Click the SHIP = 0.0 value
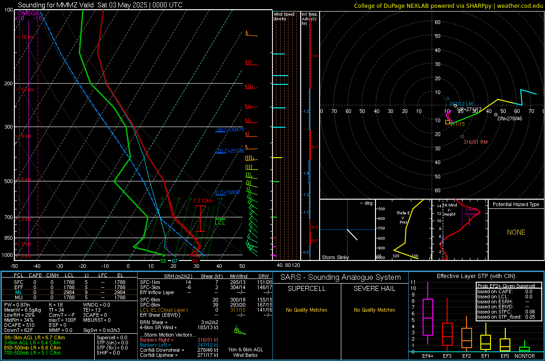Image resolution: width=545 pixels, height=361 pixels. (108, 353)
